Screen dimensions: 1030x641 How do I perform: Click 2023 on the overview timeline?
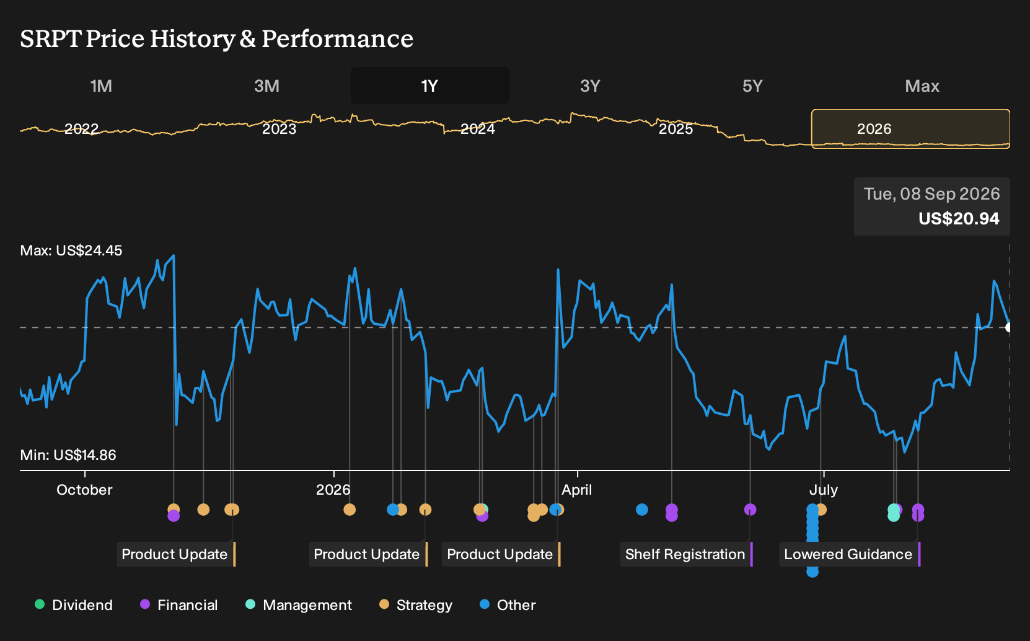pyautogui.click(x=279, y=129)
